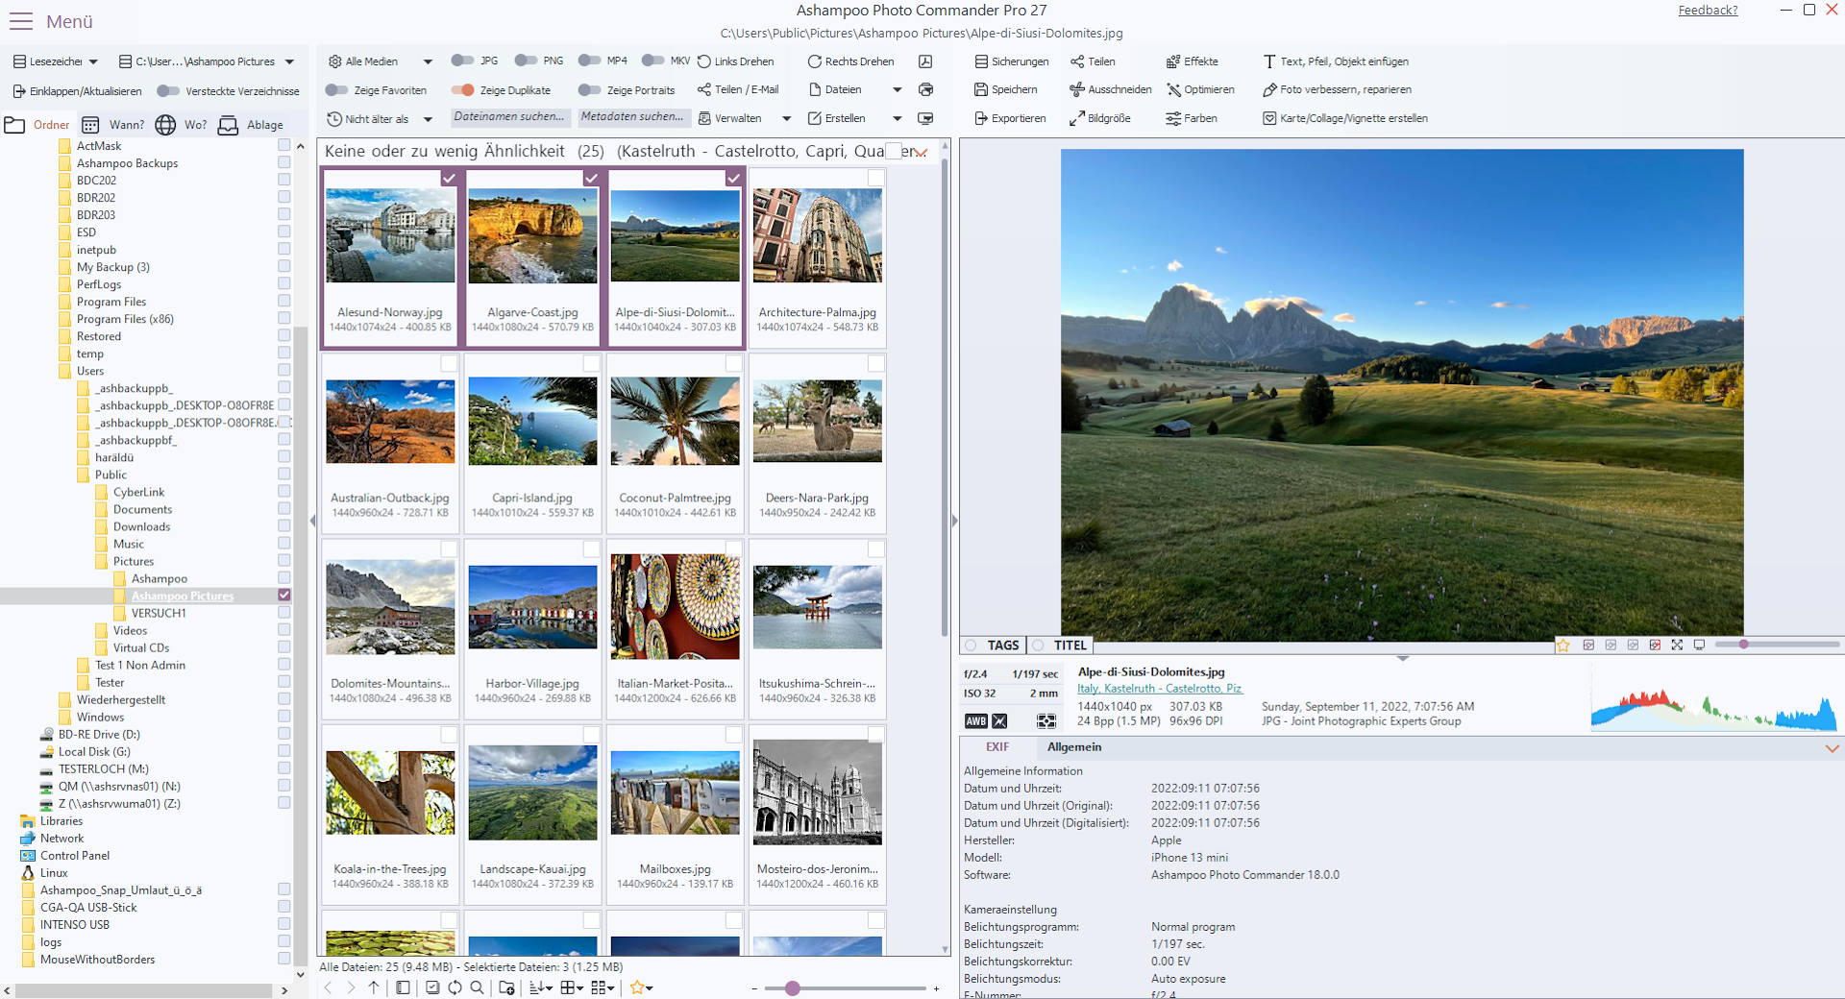Screen dimensions: 1845x999
Task: Toggle the MKV filter switch
Action: pyautogui.click(x=653, y=61)
